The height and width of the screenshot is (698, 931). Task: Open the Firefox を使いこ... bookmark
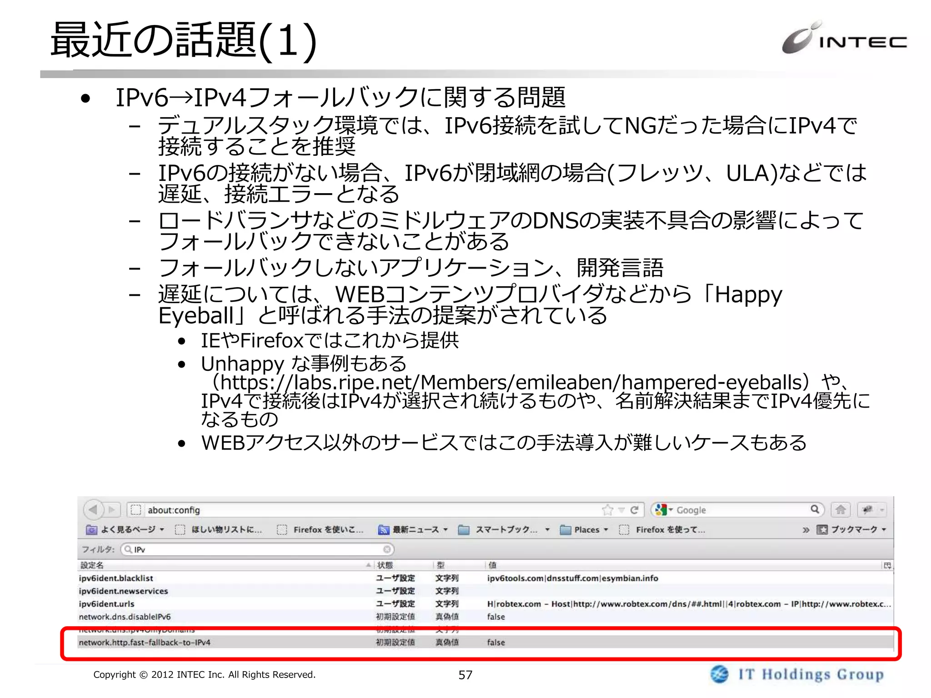coord(320,530)
